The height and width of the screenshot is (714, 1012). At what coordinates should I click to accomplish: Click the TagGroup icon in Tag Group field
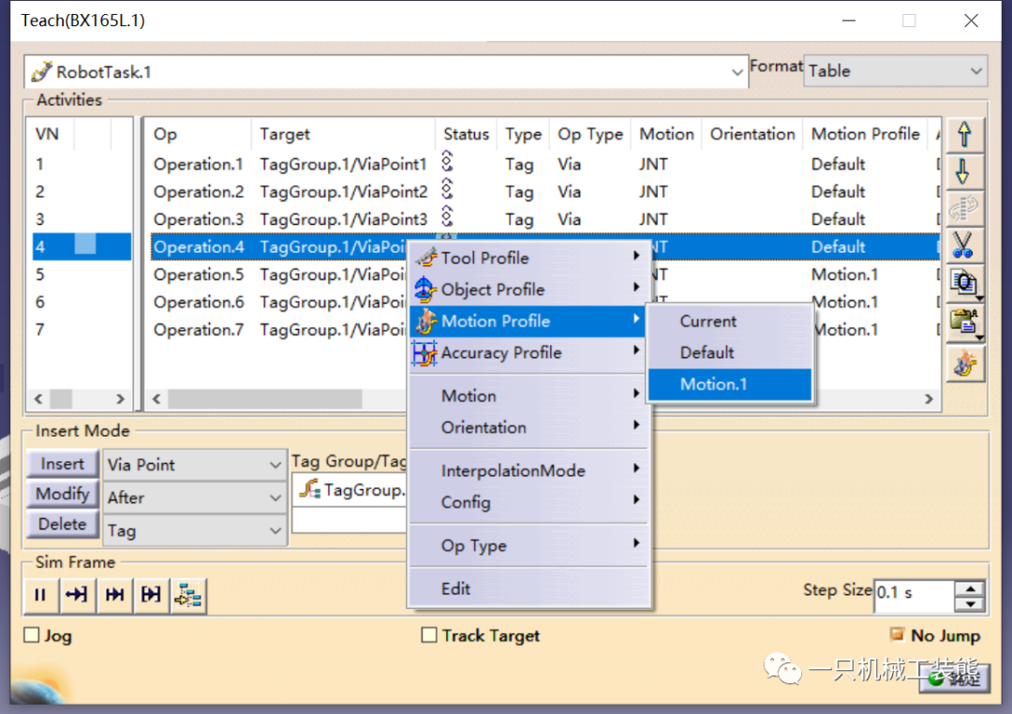pyautogui.click(x=310, y=489)
